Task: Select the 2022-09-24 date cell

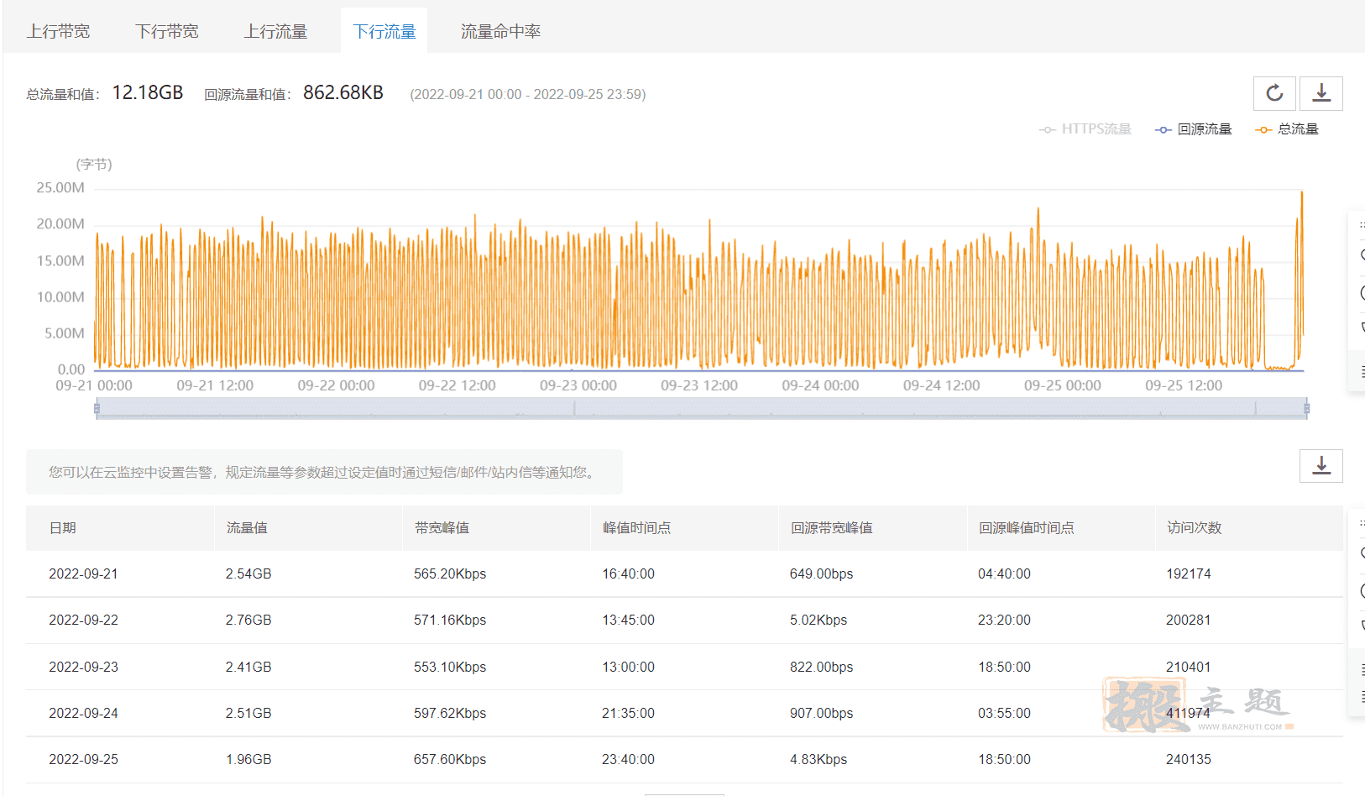Action: pyautogui.click(x=83, y=714)
